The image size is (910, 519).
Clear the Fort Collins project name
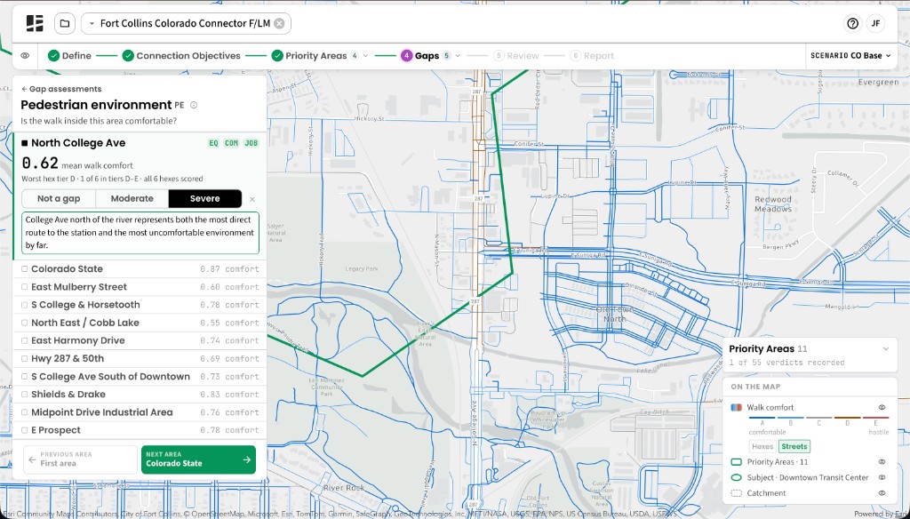(x=279, y=24)
